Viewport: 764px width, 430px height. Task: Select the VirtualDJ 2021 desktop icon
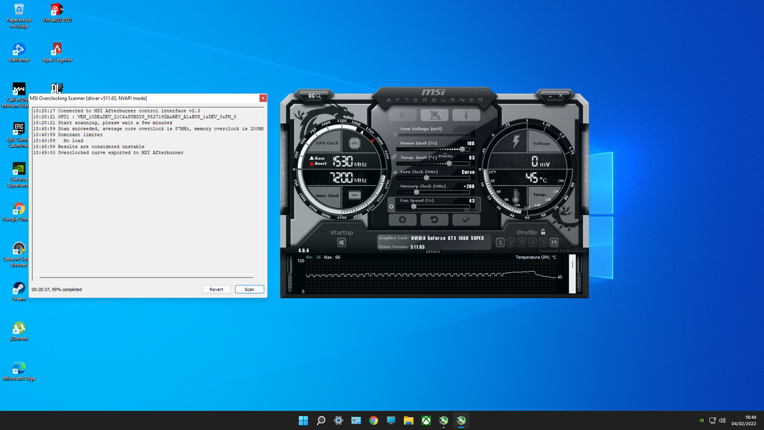(x=57, y=13)
